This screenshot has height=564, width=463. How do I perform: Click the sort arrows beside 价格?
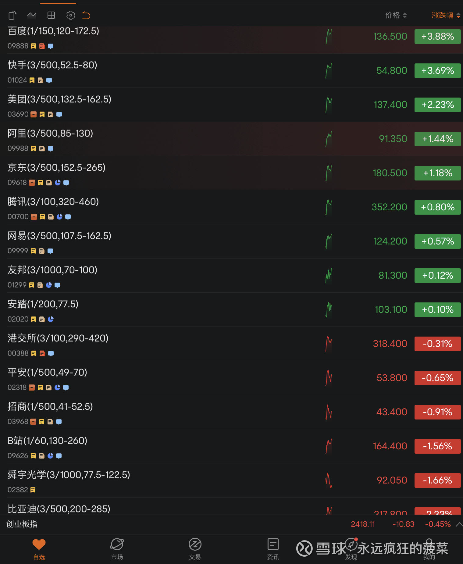coord(405,15)
